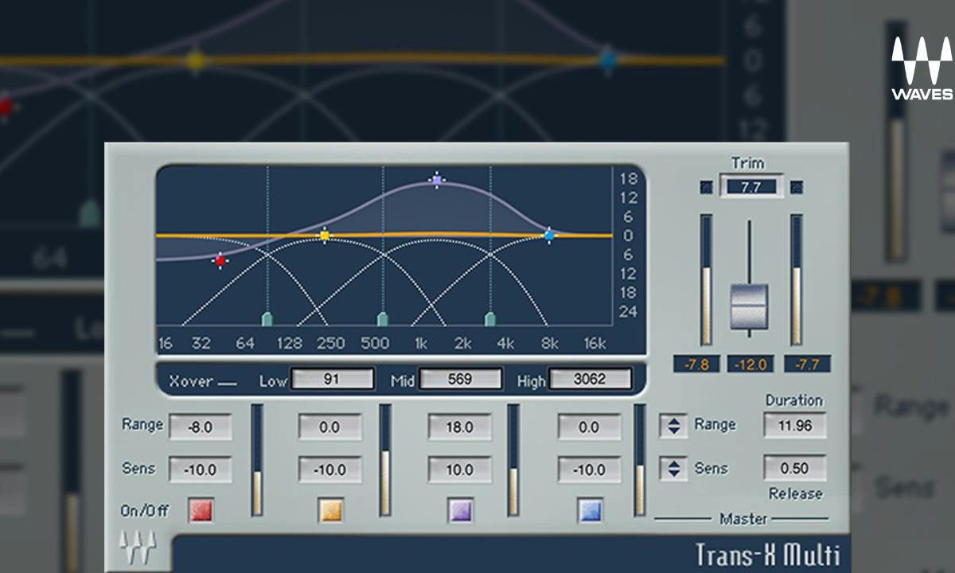The width and height of the screenshot is (955, 573).
Task: Click the blue band Range field showing 0.0
Action: tap(589, 427)
